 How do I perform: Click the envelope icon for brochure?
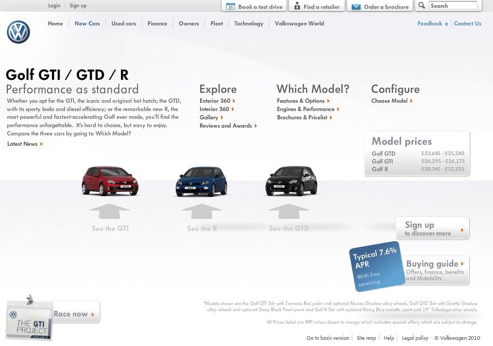(x=356, y=7)
